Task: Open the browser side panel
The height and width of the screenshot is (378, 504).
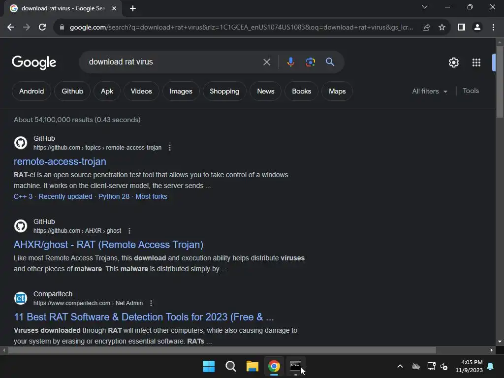Action: pos(462,28)
